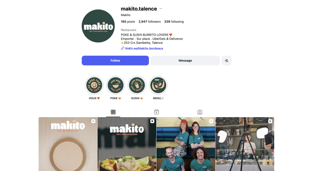View the 339 following list

tap(174, 22)
